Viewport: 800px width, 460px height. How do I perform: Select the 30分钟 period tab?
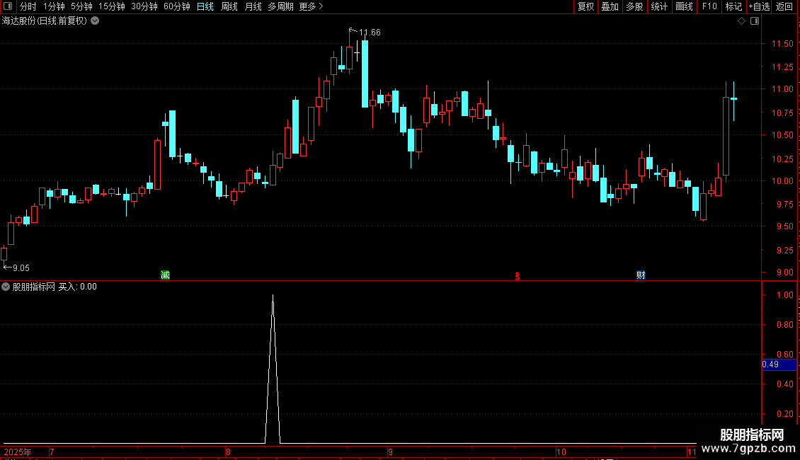144,6
